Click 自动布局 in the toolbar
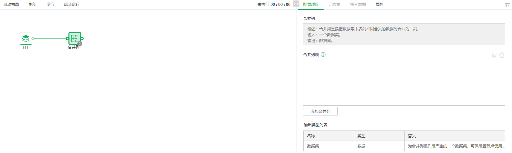The height and width of the screenshot is (153, 512). point(11,5)
